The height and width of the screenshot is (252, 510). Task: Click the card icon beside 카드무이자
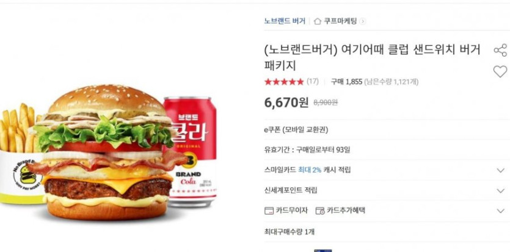(269, 211)
